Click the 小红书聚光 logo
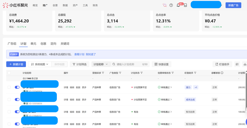Image resolution: width=247 pixels, height=128 pixels. tap(15, 5)
